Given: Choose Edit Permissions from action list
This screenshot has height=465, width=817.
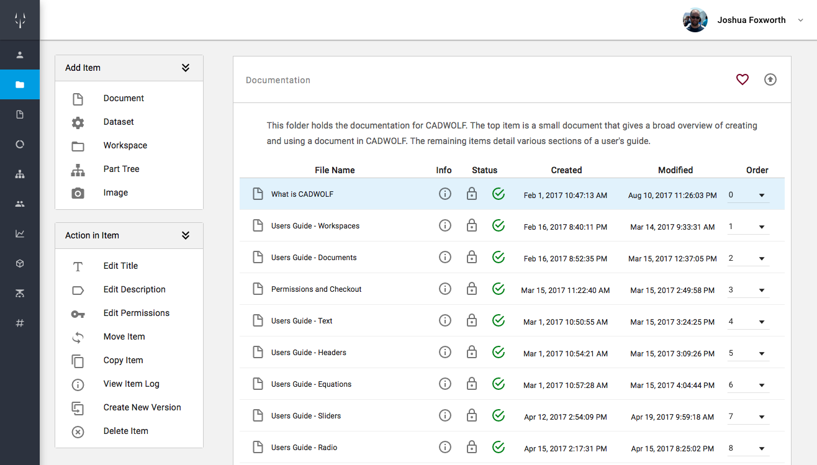Looking at the screenshot, I should (x=136, y=313).
